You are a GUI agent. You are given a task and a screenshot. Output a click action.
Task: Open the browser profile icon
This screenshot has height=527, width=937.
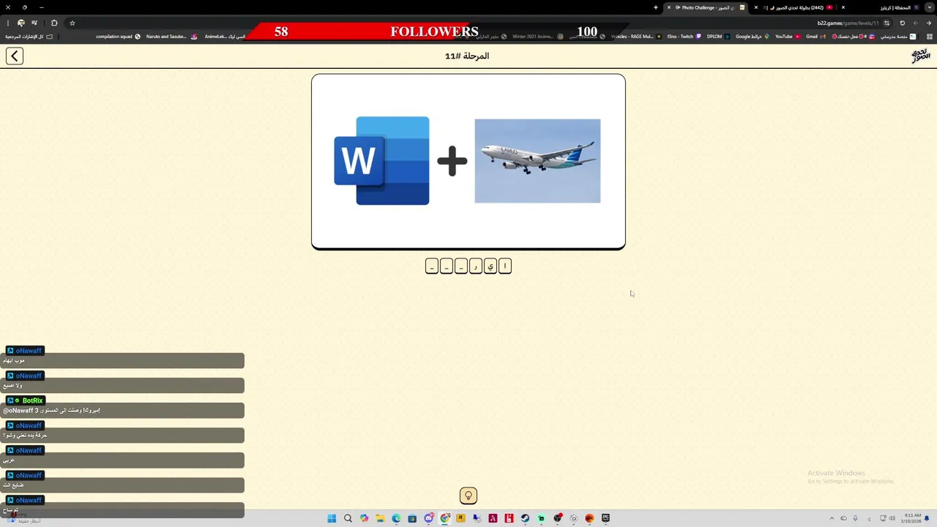20,23
